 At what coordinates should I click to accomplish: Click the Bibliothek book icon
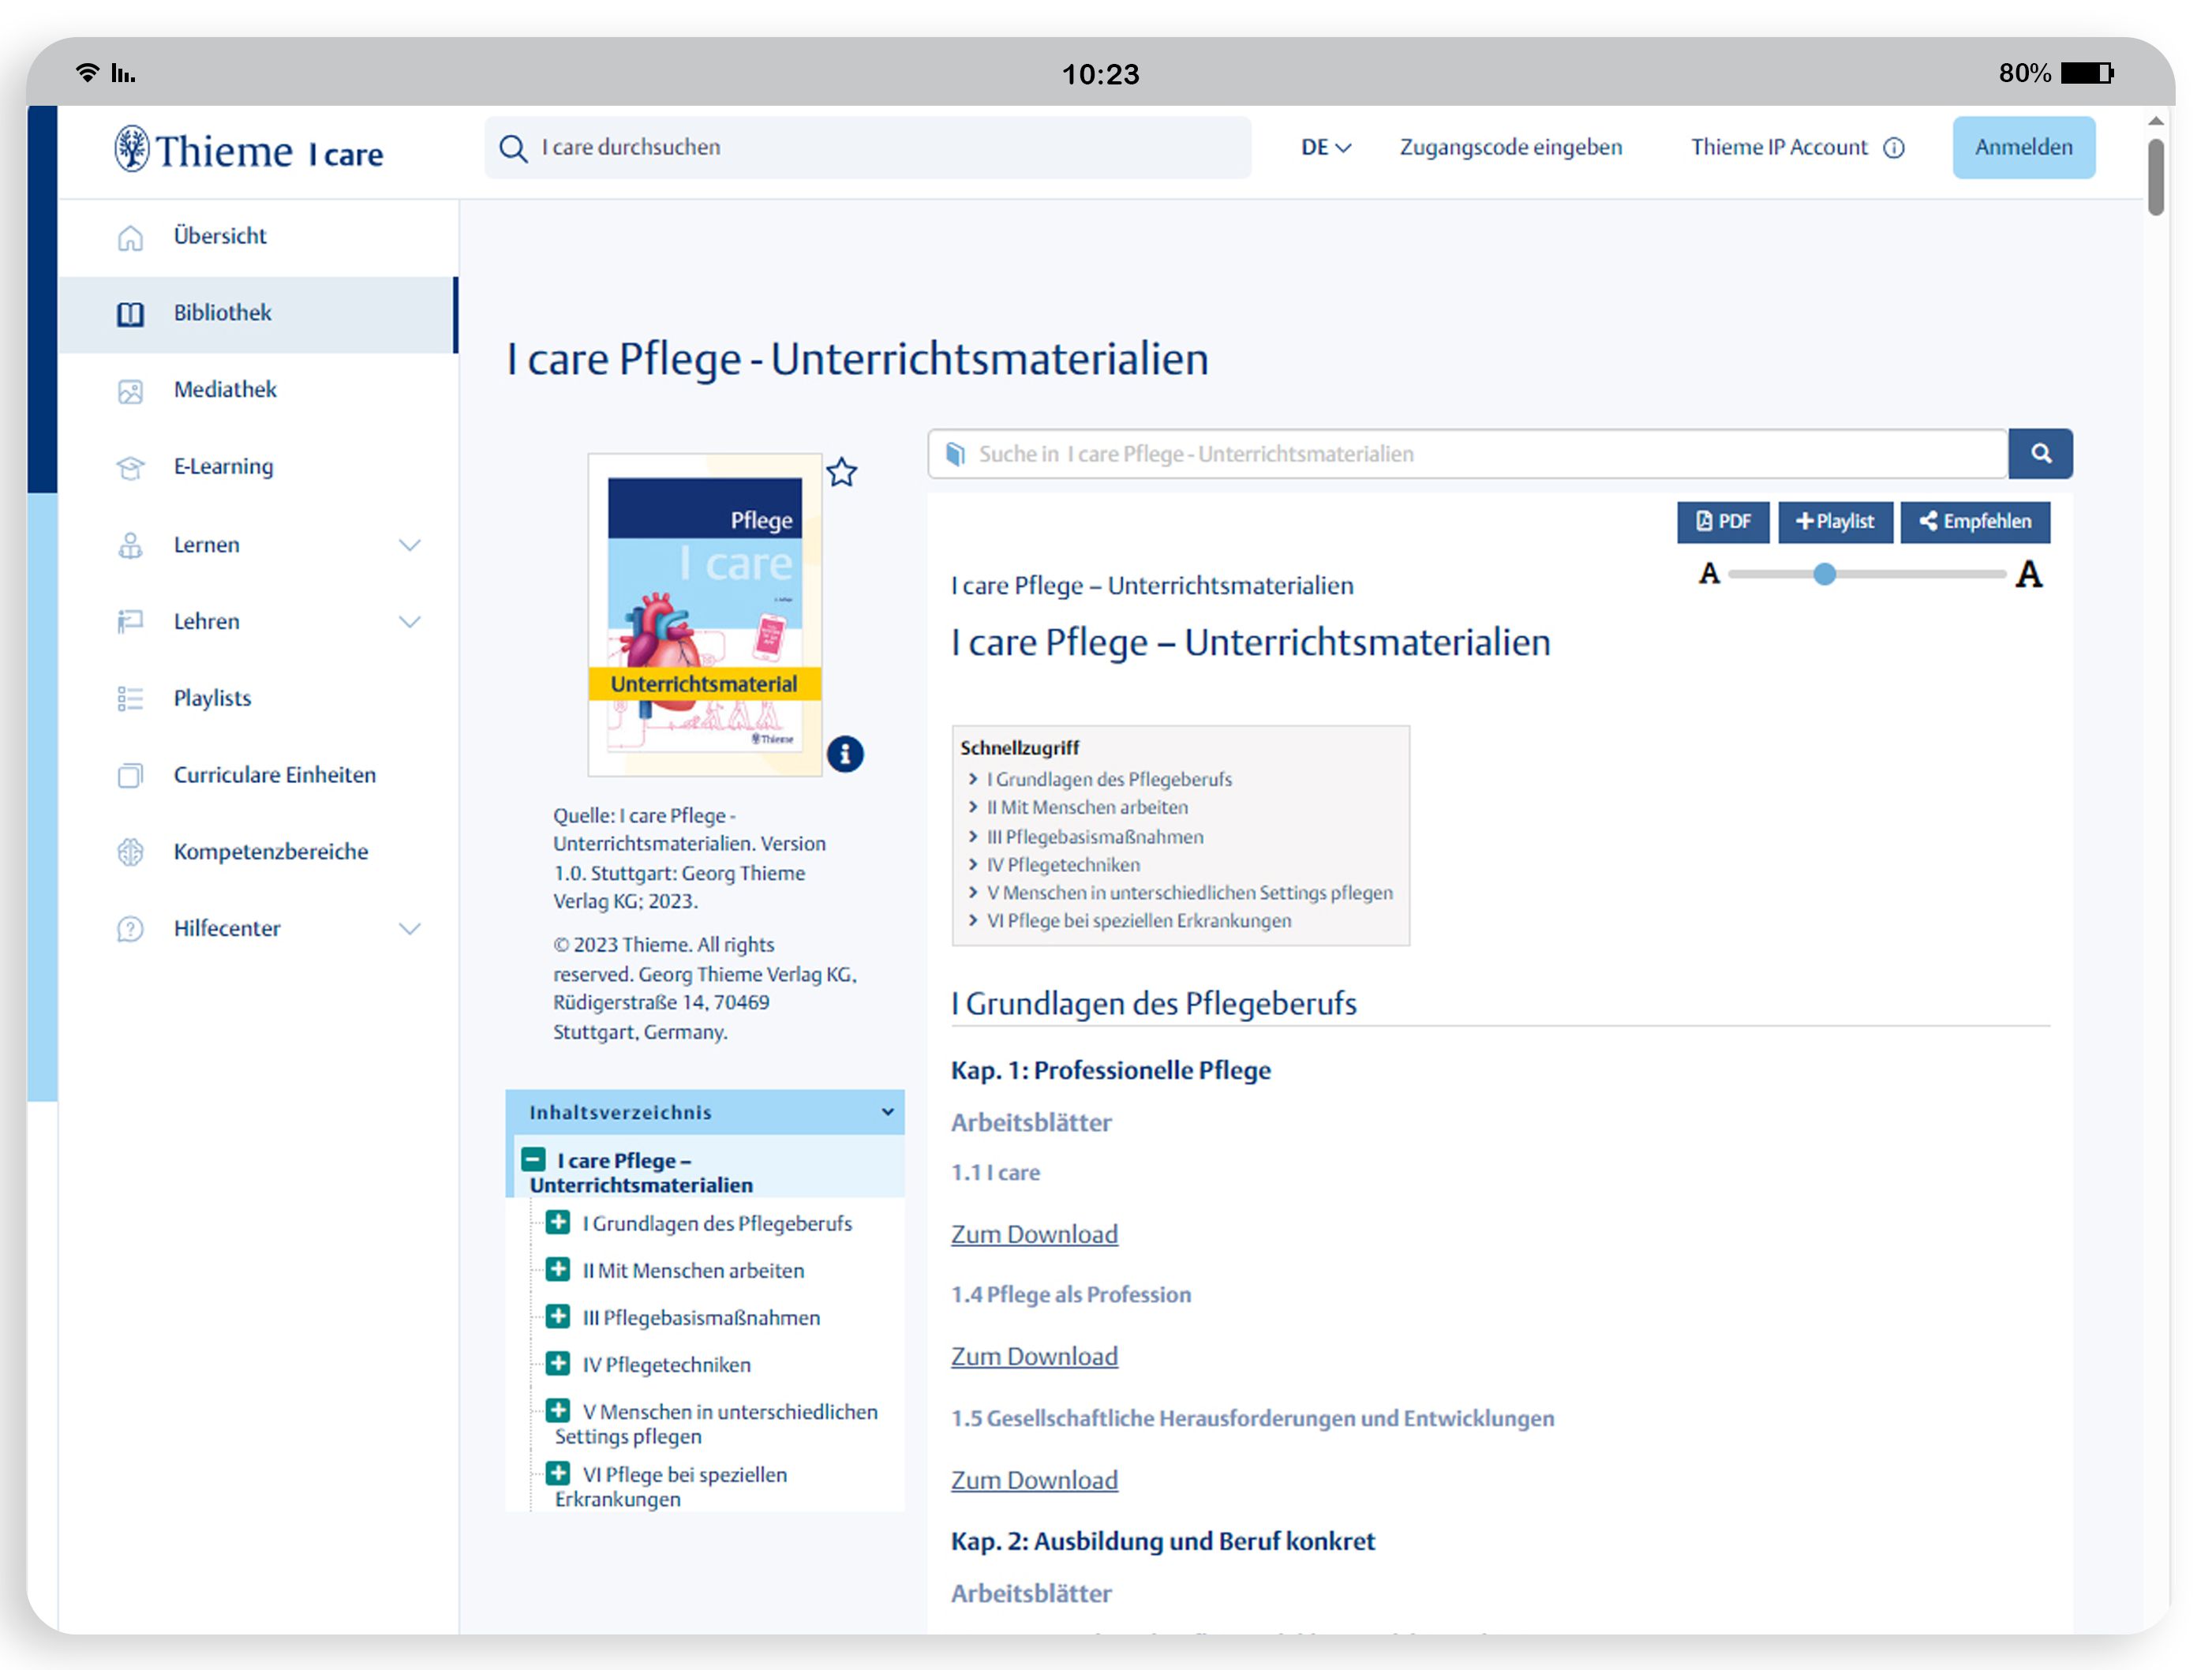coord(130,314)
